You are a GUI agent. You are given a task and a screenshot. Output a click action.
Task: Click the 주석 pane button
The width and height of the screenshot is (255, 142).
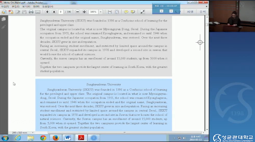202,12
